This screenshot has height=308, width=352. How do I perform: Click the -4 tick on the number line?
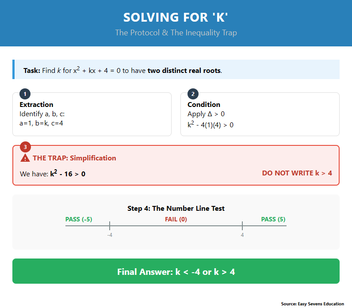click(110, 226)
